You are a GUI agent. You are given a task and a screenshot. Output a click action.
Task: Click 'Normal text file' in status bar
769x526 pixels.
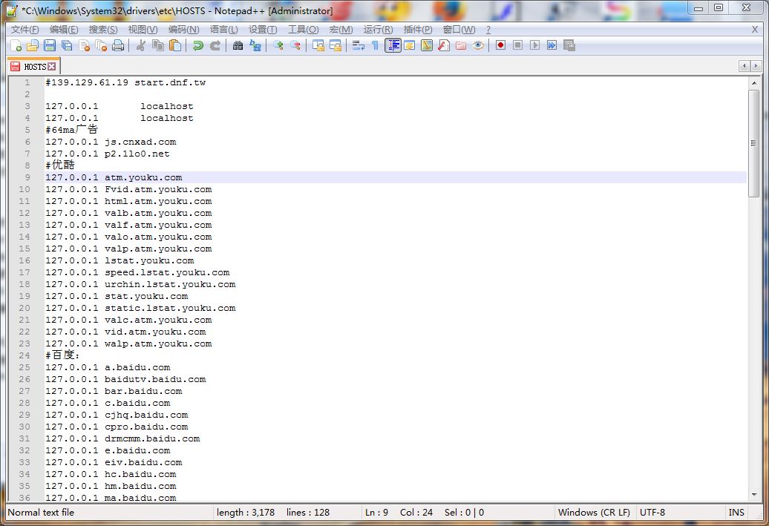41,512
